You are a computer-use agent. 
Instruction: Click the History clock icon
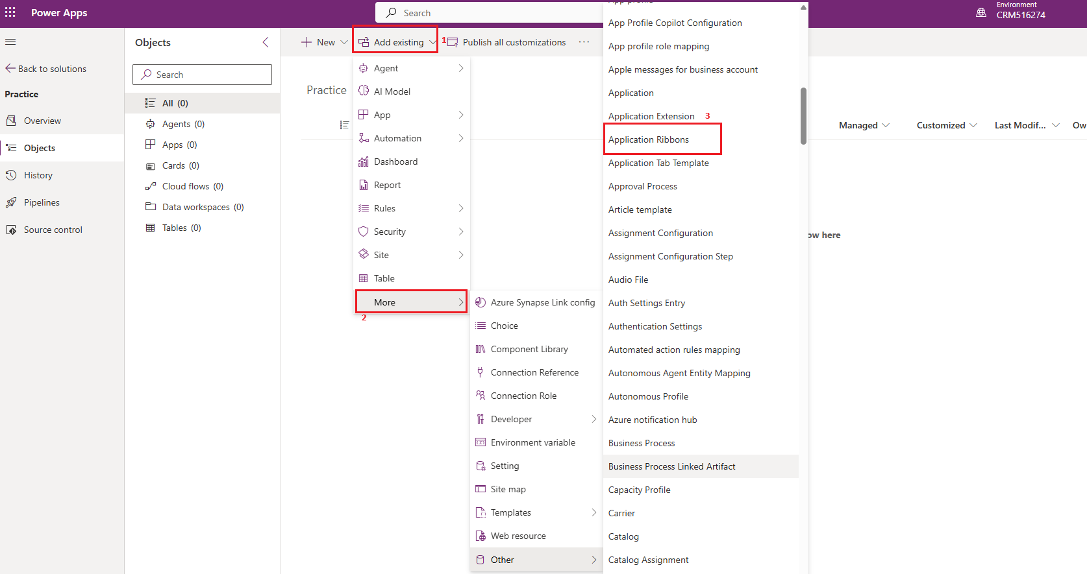pos(11,175)
